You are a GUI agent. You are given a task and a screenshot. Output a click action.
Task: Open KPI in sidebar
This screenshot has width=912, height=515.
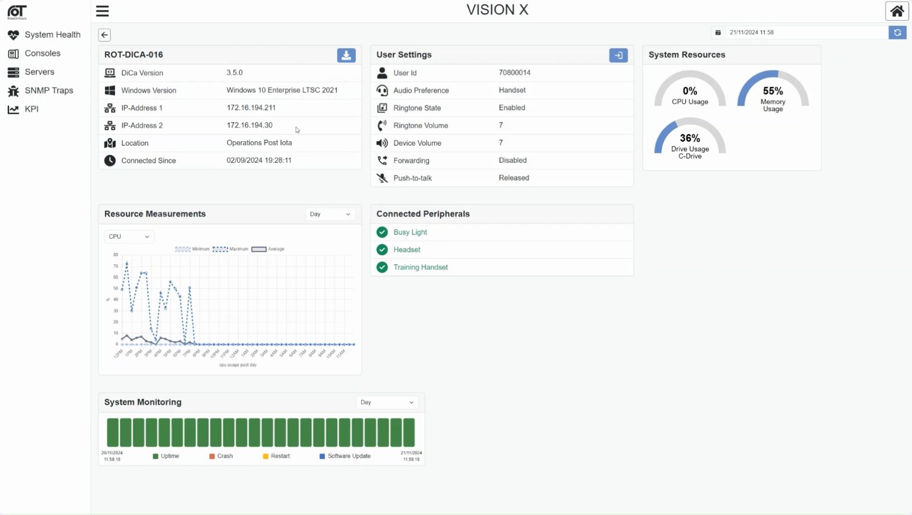click(23, 109)
